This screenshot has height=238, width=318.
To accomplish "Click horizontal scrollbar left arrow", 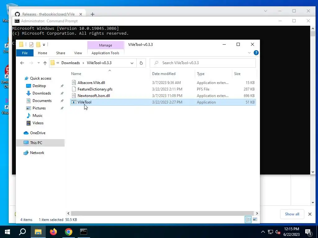I will point(68,213).
